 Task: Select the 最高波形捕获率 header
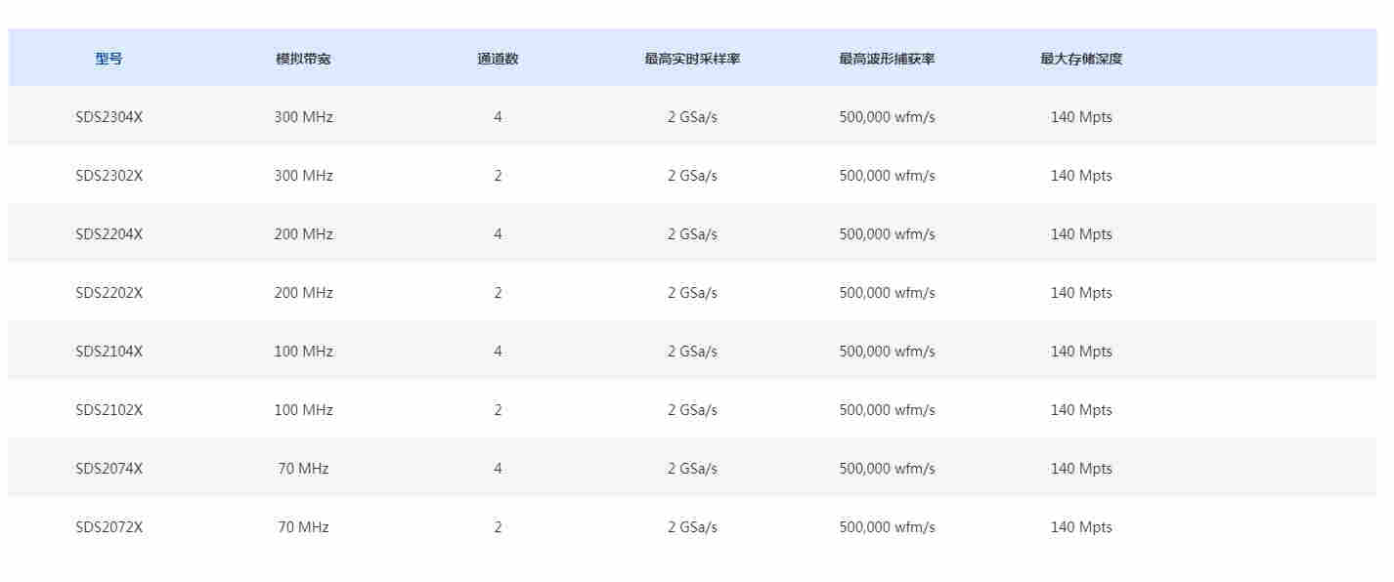click(887, 59)
